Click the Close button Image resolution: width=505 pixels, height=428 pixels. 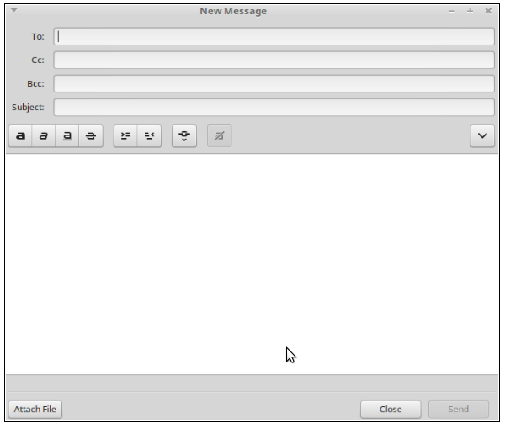[x=391, y=409]
